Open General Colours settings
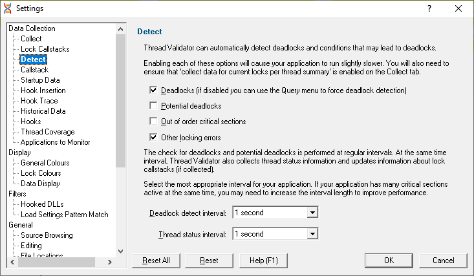Viewport: 474px width, 276px height. [45, 163]
